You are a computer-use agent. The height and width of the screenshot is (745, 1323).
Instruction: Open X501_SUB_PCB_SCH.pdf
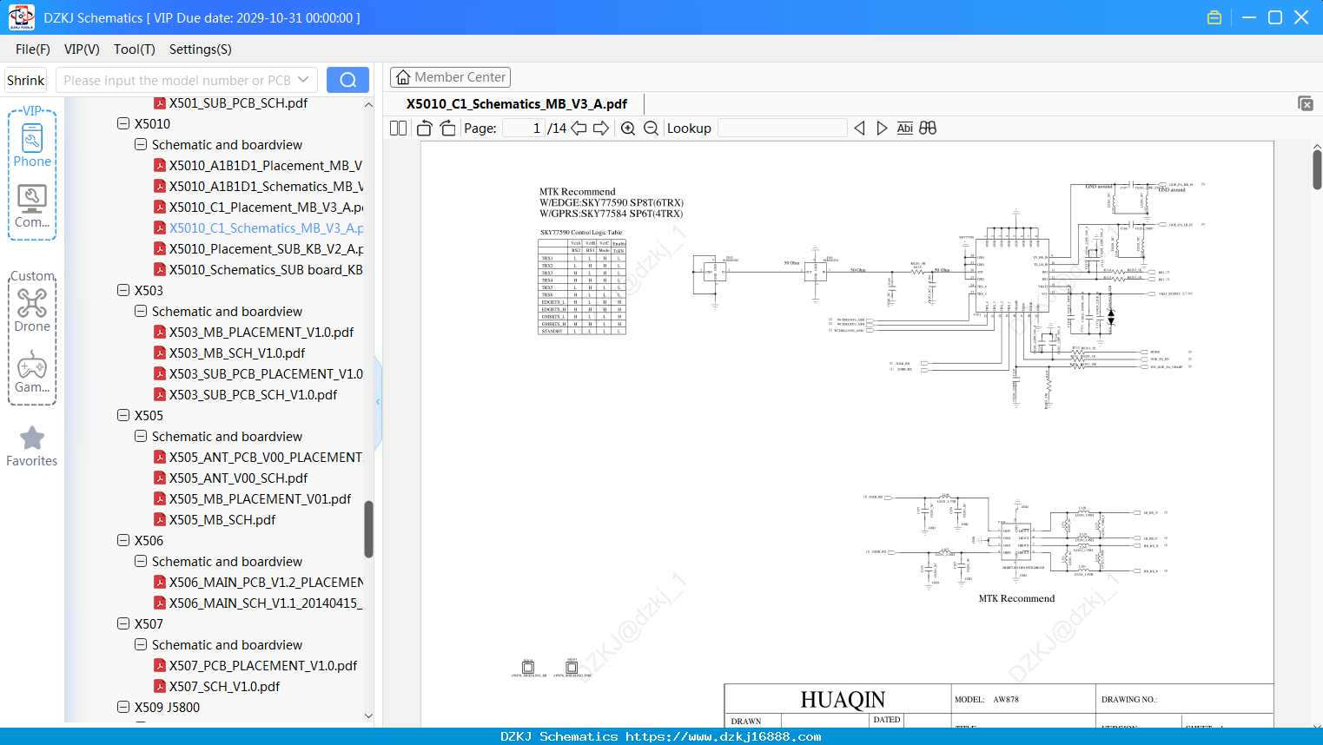[x=231, y=103]
